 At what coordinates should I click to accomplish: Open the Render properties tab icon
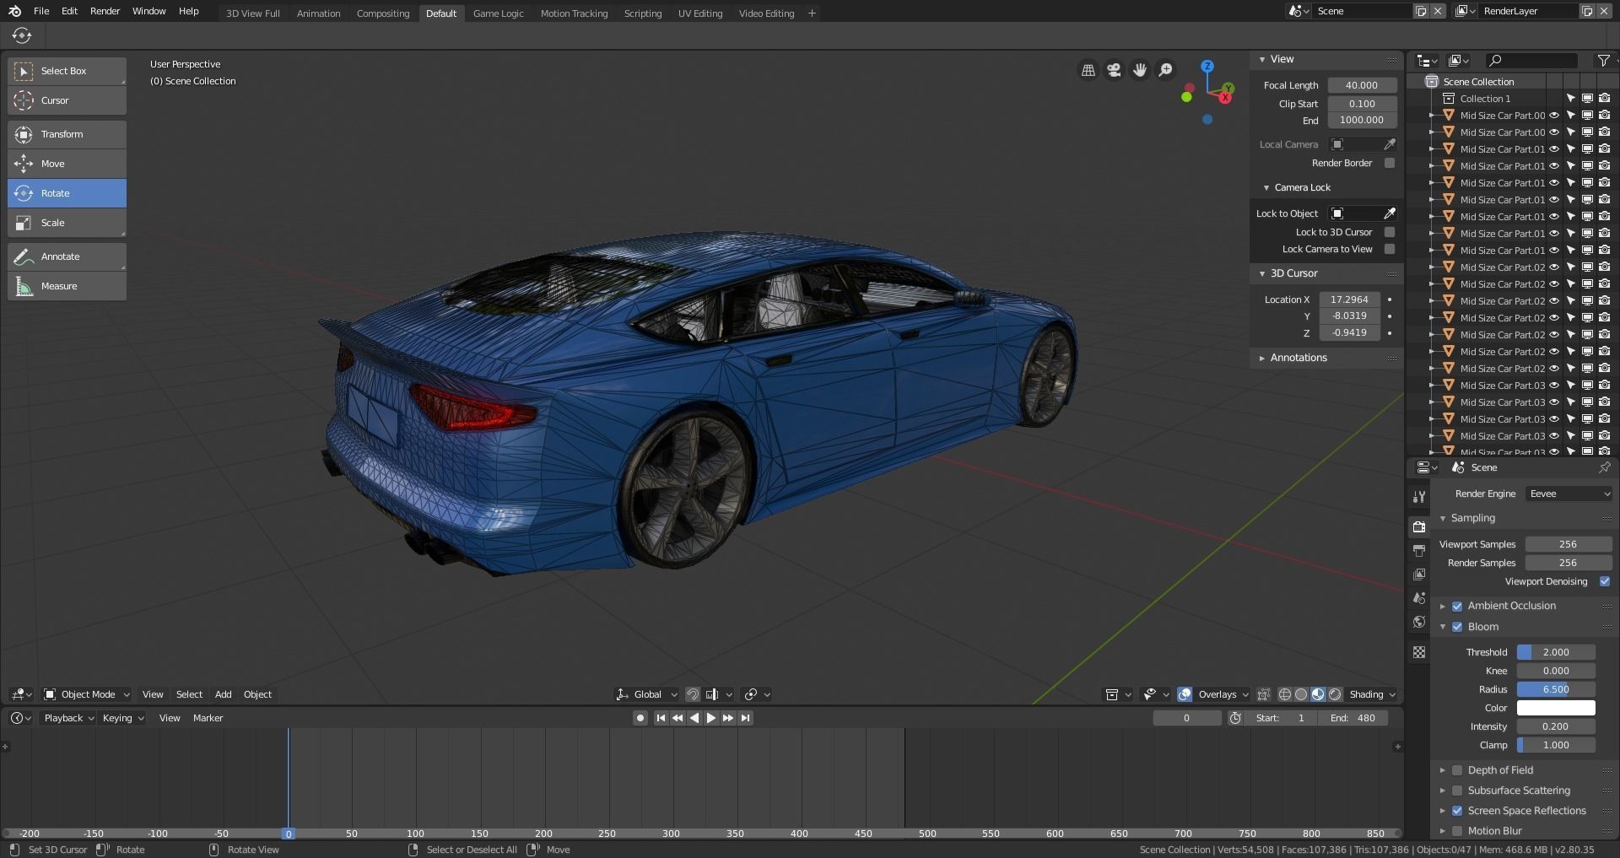[1419, 526]
